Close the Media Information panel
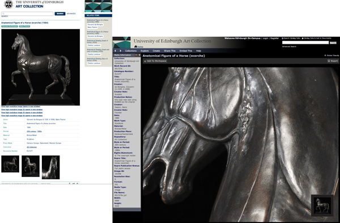This screenshot has height=223, width=340. point(139,55)
